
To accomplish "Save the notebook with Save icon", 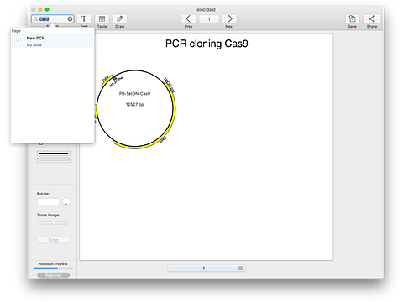I will 353,19.
